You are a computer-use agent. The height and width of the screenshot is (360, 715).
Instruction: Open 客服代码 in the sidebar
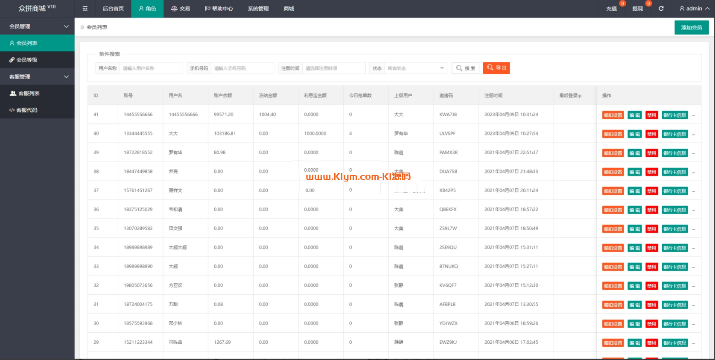[x=26, y=110]
